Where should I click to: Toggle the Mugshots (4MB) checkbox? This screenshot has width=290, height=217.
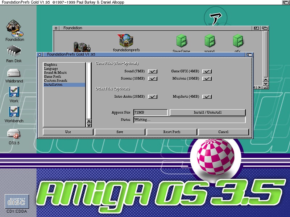[x=207, y=97]
